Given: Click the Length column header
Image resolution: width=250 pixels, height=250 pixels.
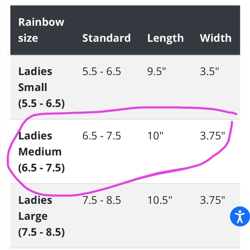Looking at the screenshot, I should (165, 38).
